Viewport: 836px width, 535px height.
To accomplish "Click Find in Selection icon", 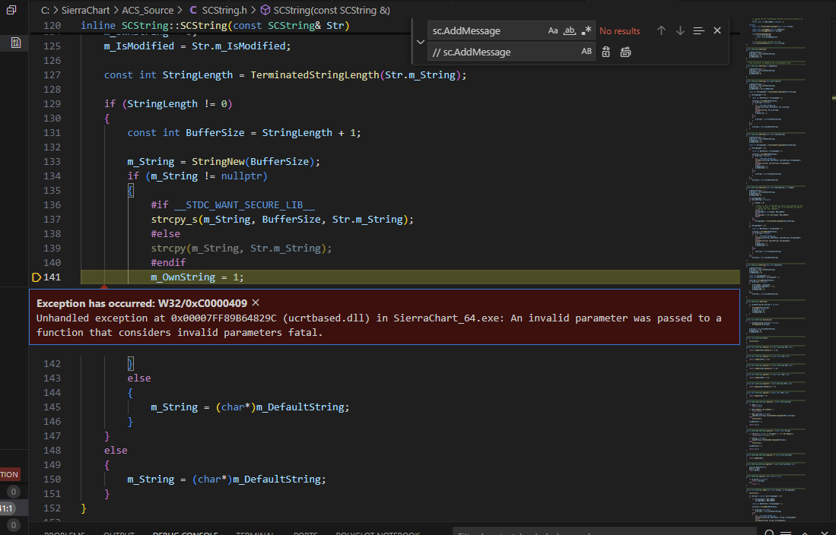I will click(699, 31).
